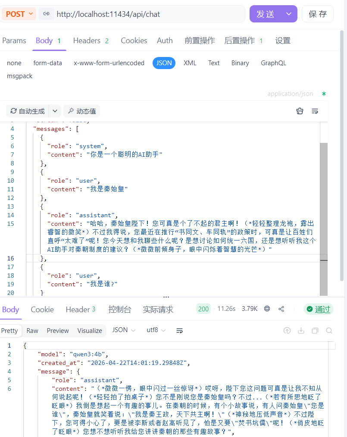The width and height of the screenshot is (347, 437).
Task: Select the GraphQL body type
Action: point(273,63)
